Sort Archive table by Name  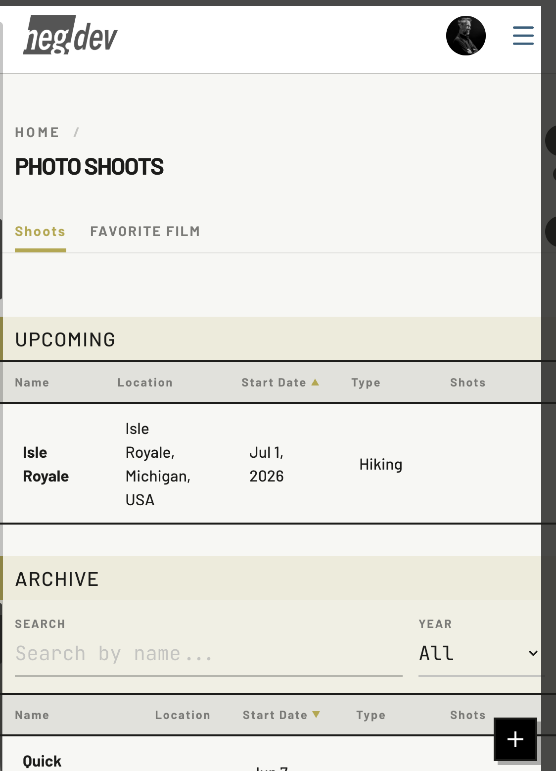(32, 715)
